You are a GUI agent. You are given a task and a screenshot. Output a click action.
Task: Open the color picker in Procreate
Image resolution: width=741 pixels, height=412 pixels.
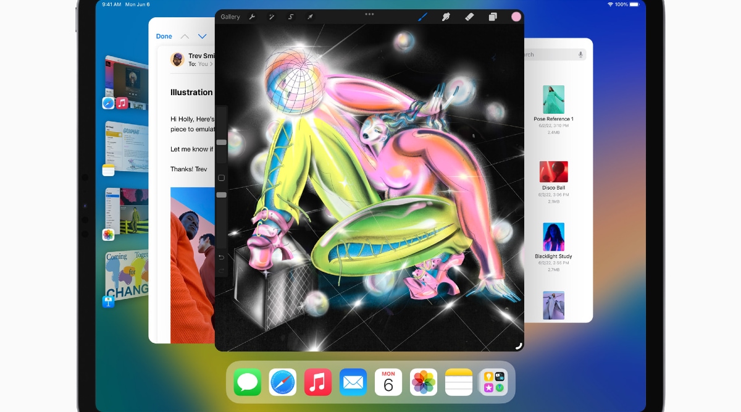pyautogui.click(x=516, y=17)
